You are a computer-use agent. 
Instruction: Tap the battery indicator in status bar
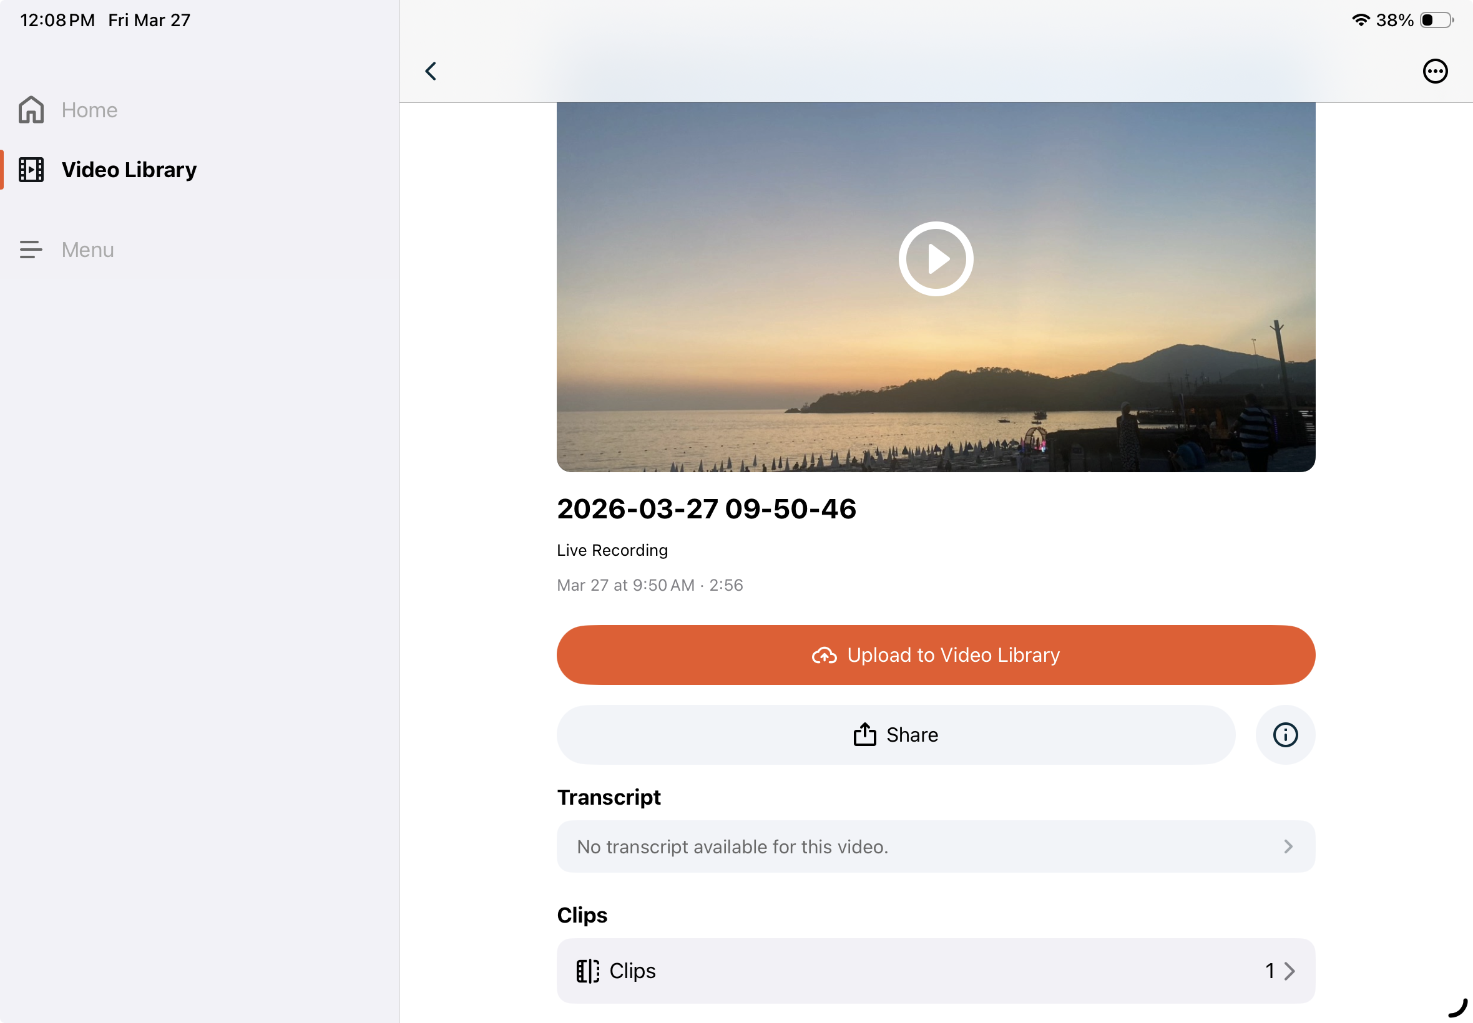1435,21
